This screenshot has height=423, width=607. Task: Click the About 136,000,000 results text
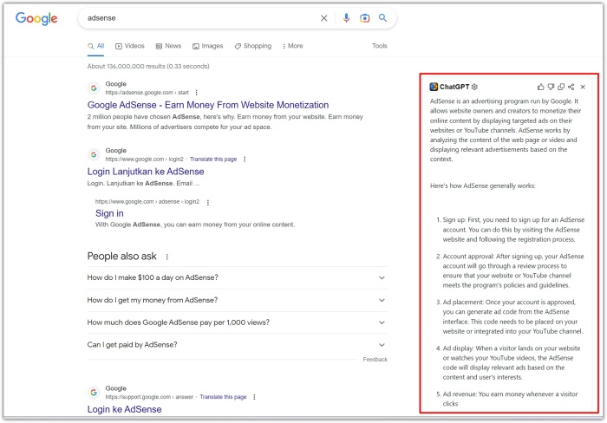coord(148,66)
